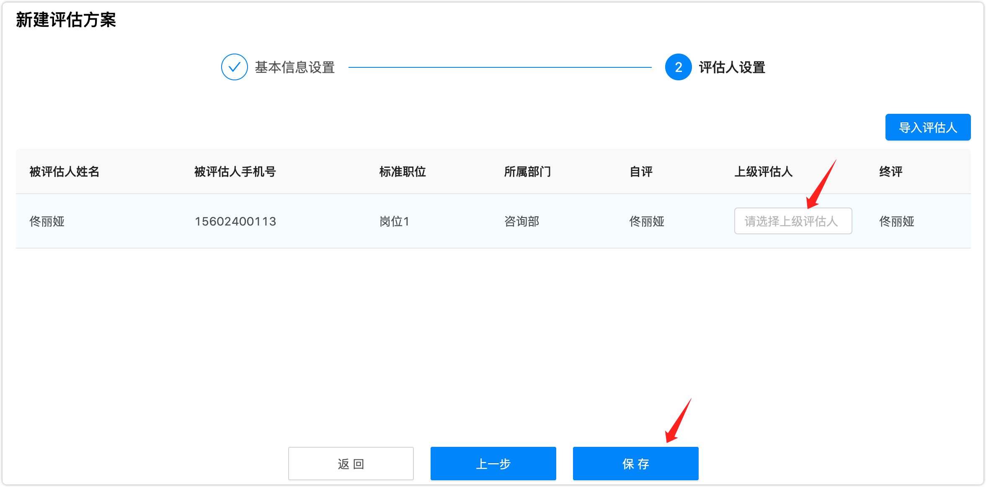
Task: Click the 终评 column header
Action: tap(890, 172)
